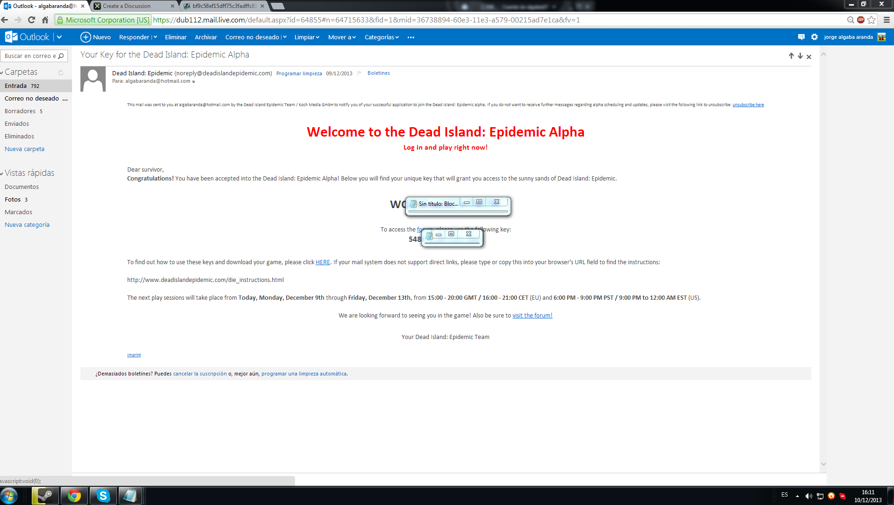This screenshot has width=894, height=505.
Task: Toggle the message flag icon
Action: (360, 73)
